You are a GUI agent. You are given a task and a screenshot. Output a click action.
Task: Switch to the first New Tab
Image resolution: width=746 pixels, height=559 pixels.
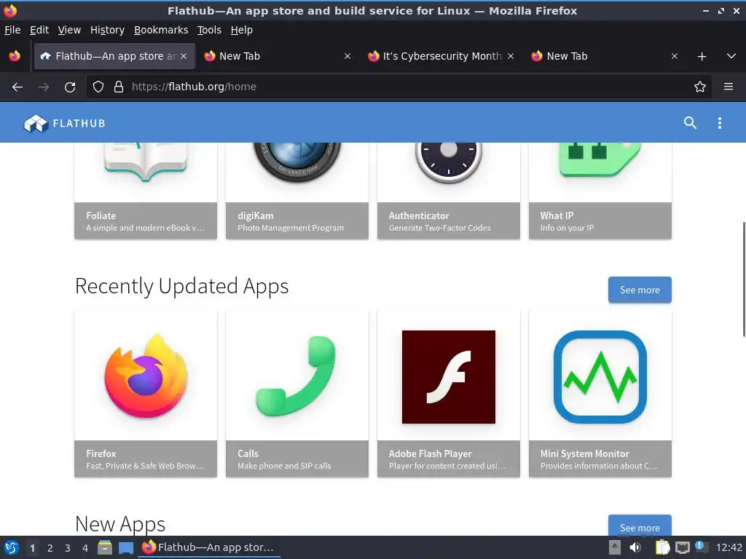pos(278,56)
